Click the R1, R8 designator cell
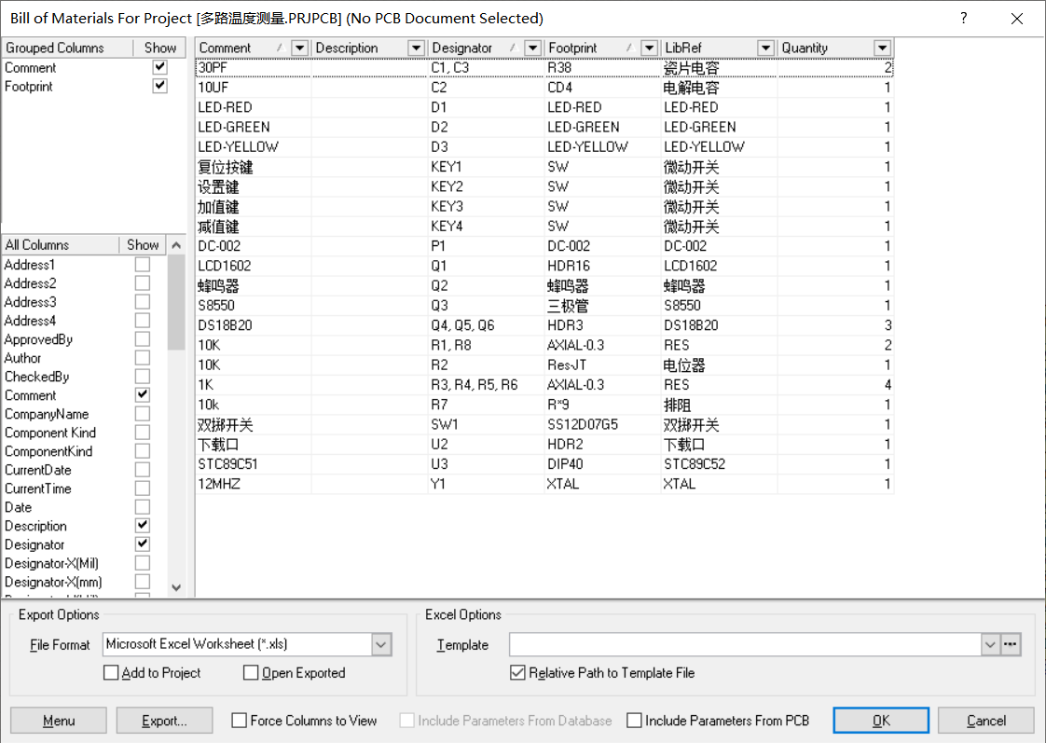Image resolution: width=1046 pixels, height=743 pixels. (486, 345)
